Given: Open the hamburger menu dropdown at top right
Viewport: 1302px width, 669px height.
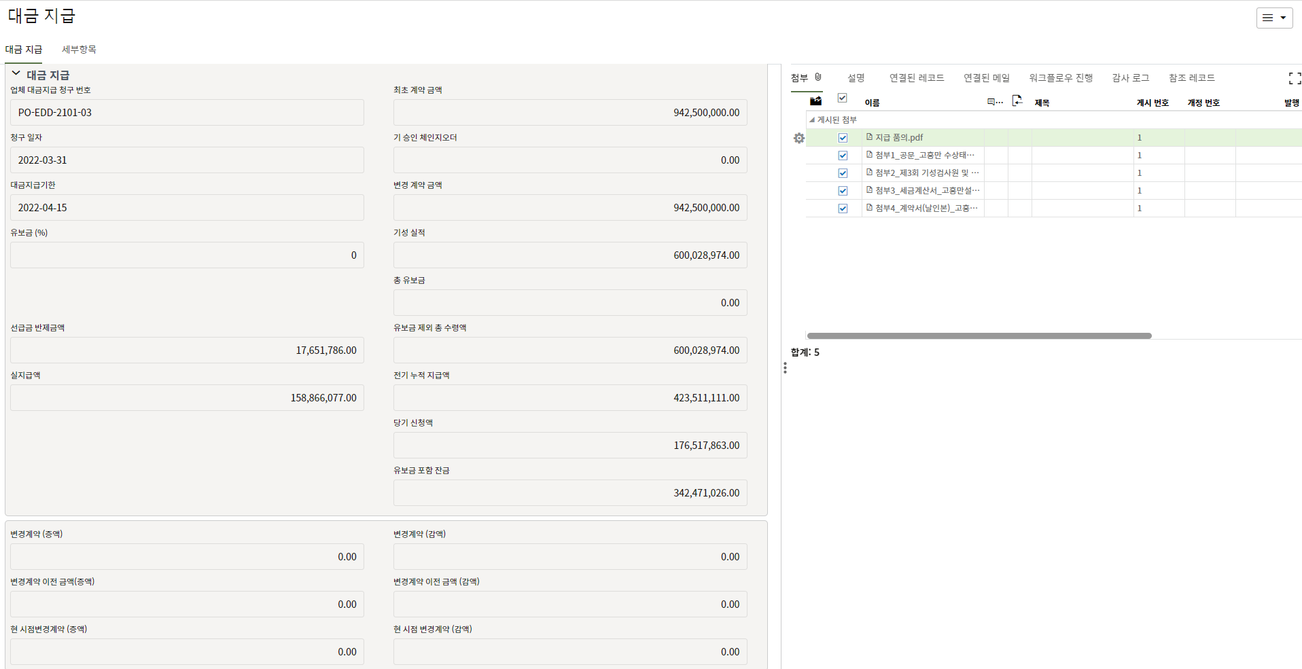Looking at the screenshot, I should 1274,18.
